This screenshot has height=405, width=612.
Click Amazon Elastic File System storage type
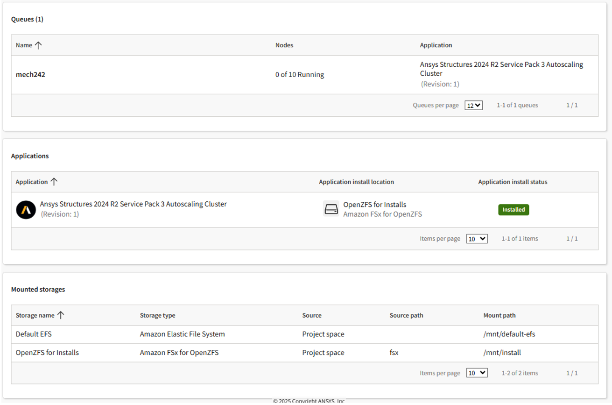coord(182,334)
